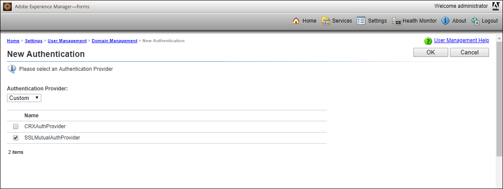Image resolution: width=503 pixels, height=189 pixels.
Task: Open the Authentication Provider Custom dropdown
Action: pyautogui.click(x=24, y=98)
